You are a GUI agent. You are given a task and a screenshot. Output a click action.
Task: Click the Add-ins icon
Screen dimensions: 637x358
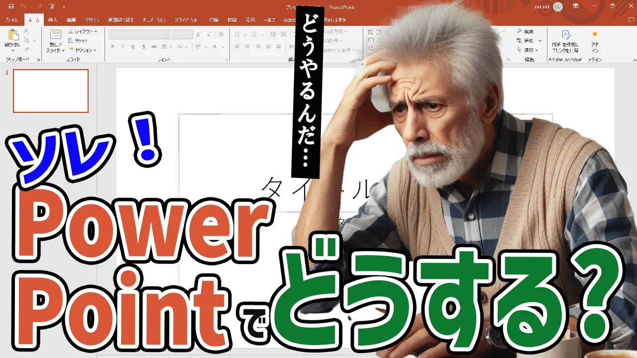point(595,35)
